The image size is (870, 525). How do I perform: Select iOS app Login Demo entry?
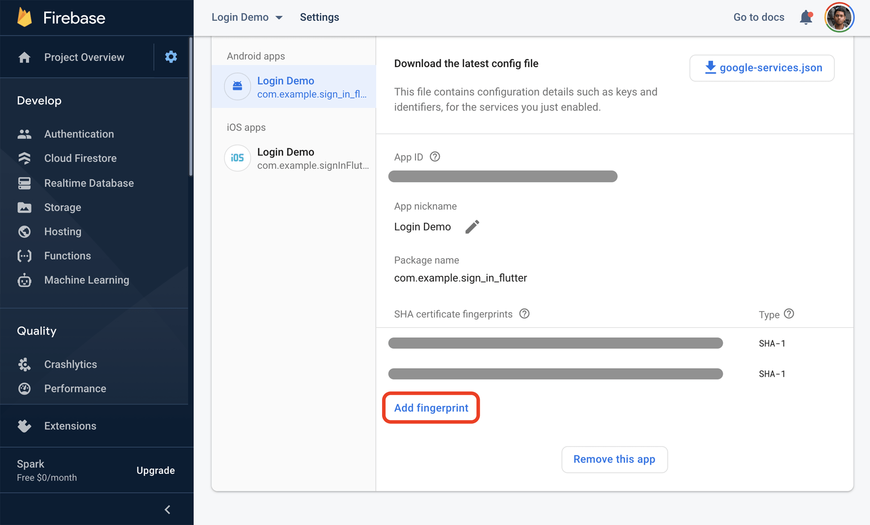[294, 158]
